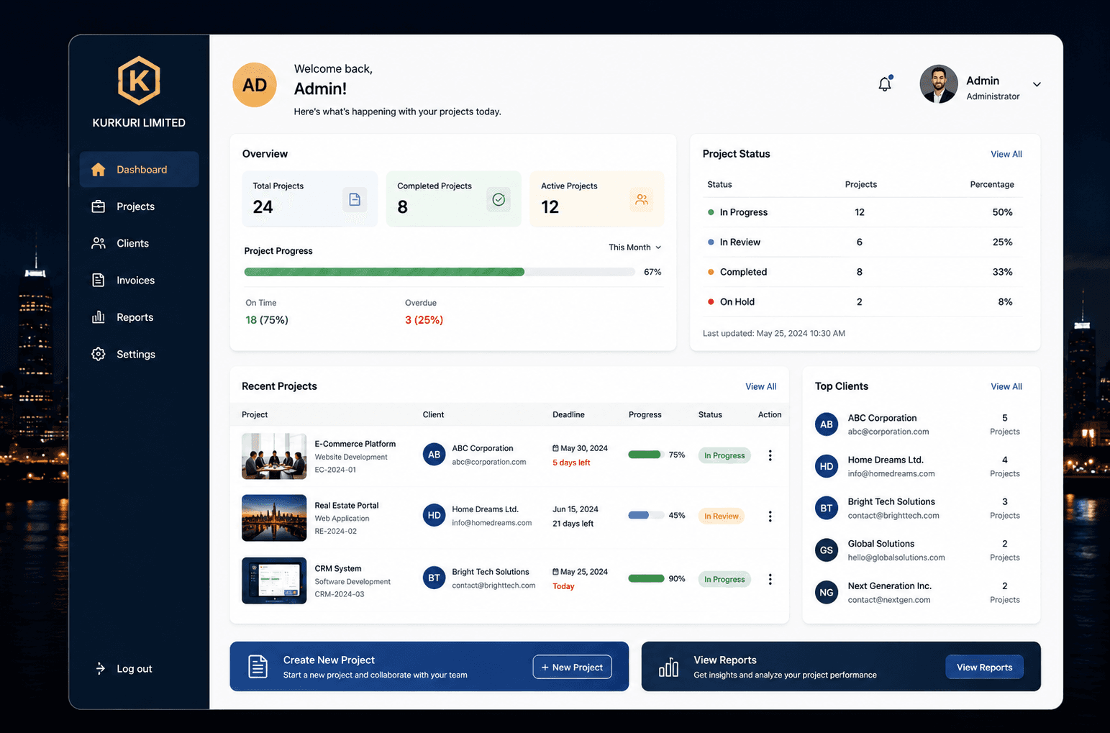Open the CRM System screen thumbnail
The image size is (1110, 733).
click(x=274, y=581)
